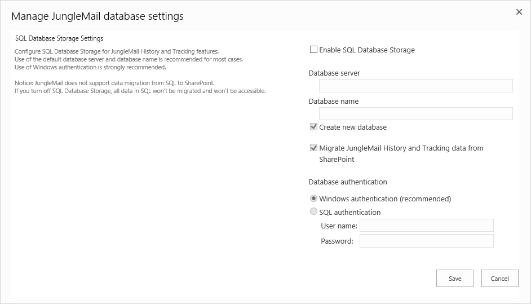
Task: Close the database settings dialog
Action: [519, 12]
